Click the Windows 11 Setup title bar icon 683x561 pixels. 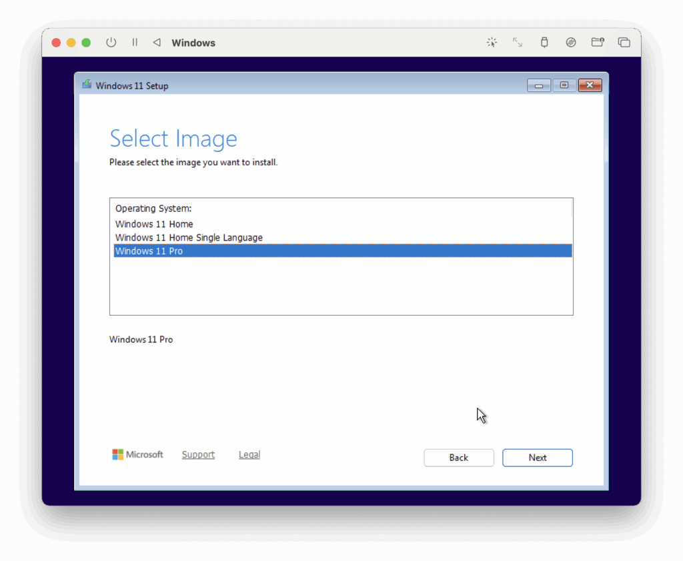[x=87, y=85]
